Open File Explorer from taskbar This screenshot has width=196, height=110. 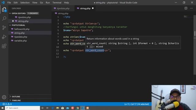[58, 108]
